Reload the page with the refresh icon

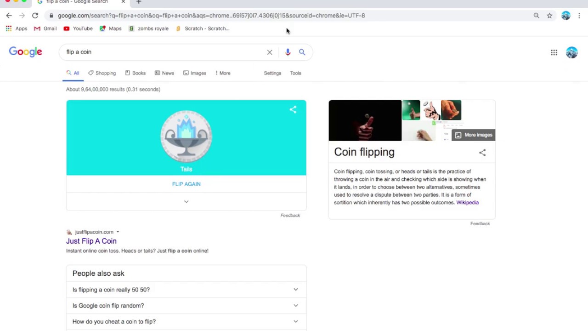pyautogui.click(x=35, y=16)
